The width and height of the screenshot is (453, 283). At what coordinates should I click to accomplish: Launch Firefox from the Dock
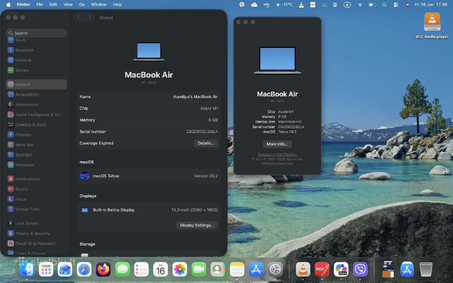point(103,269)
